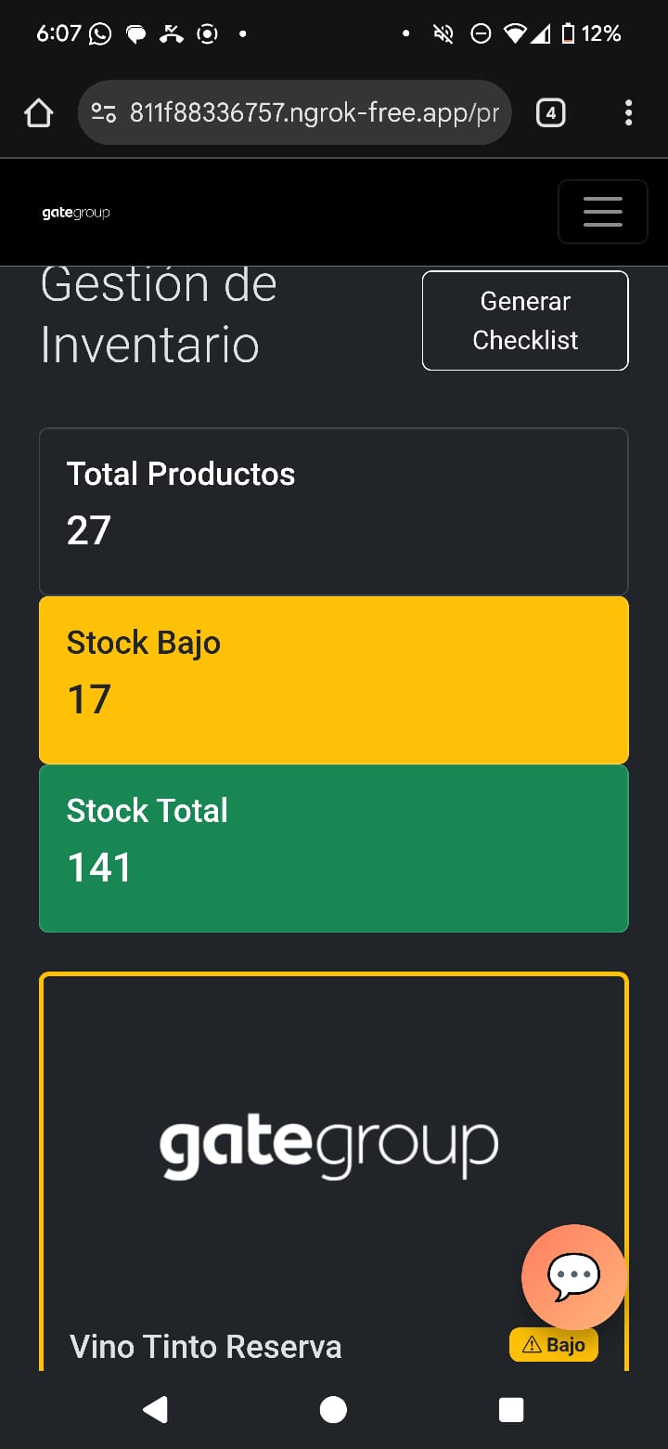Tap the Android home circle button
The image size is (668, 1449).
333,1409
